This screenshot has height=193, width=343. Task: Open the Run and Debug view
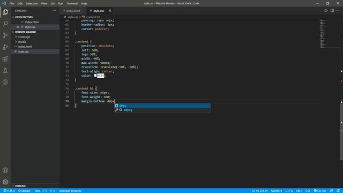click(5, 47)
